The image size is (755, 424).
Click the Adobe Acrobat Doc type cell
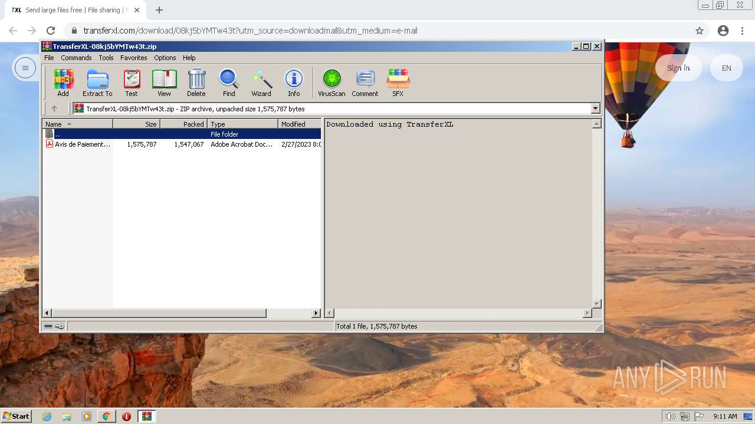[242, 144]
